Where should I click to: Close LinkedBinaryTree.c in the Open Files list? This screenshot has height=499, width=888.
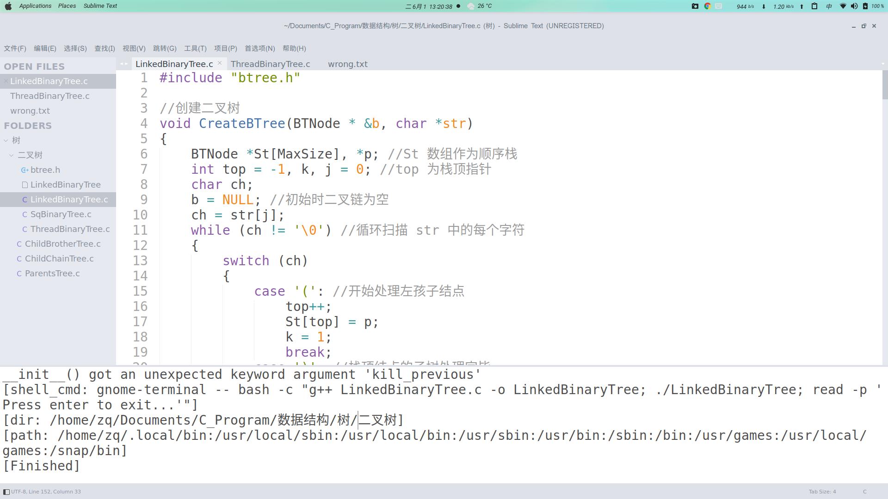(6, 81)
